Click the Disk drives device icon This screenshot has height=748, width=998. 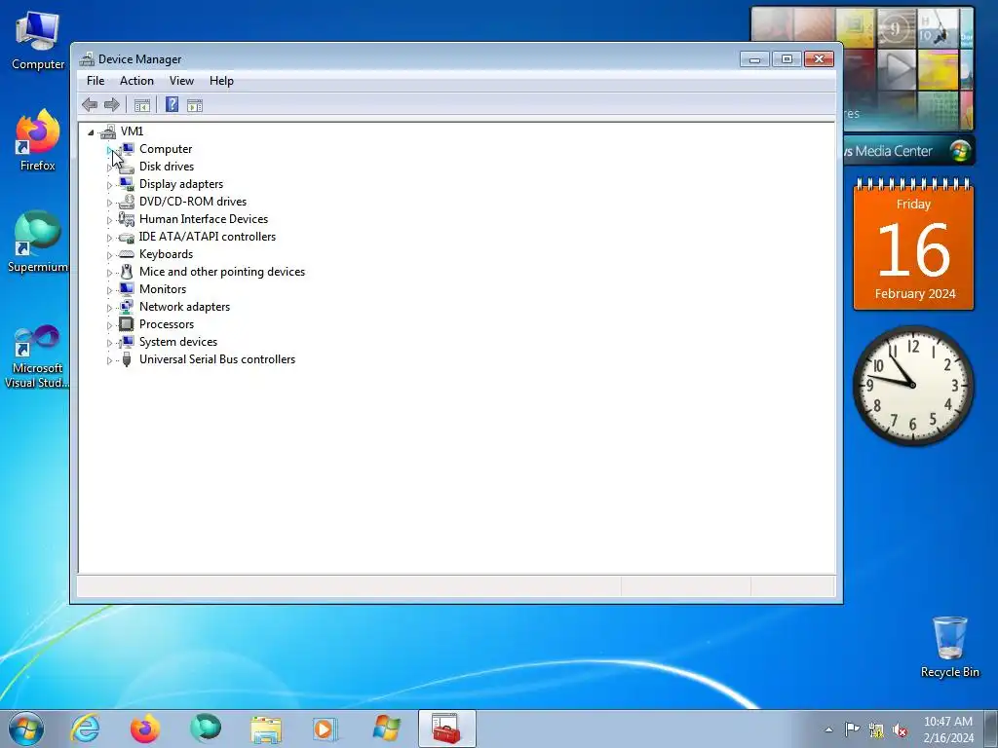click(x=127, y=167)
